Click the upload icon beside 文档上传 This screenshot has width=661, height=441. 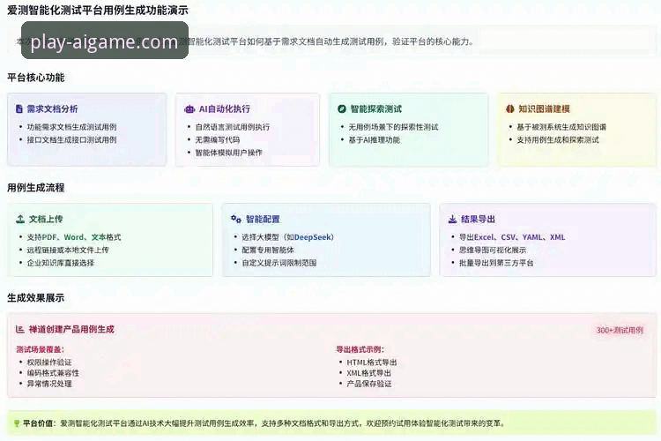pos(20,219)
